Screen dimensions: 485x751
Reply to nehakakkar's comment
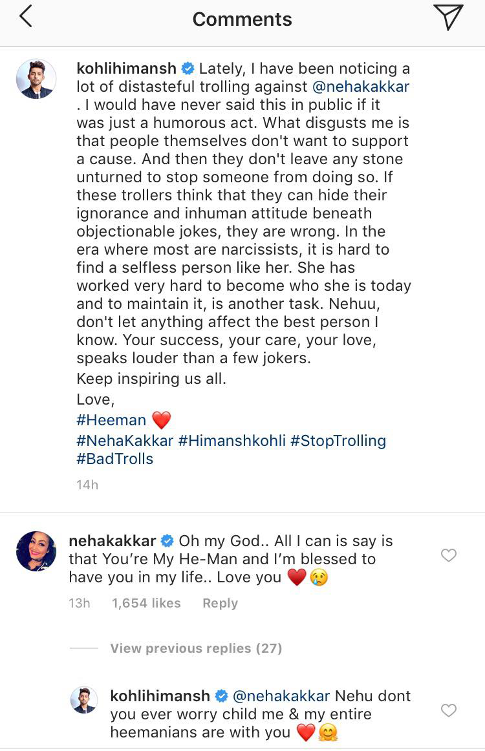[x=220, y=603]
